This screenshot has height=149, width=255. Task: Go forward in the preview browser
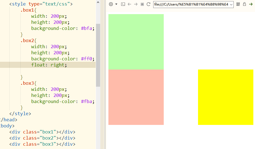[136, 4]
